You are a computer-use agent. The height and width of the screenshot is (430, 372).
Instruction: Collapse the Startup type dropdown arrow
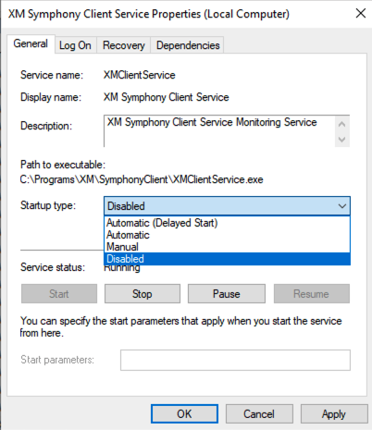(x=342, y=206)
